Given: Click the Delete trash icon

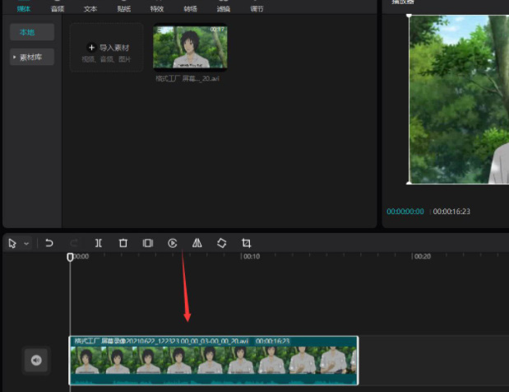Looking at the screenshot, I should (123, 243).
